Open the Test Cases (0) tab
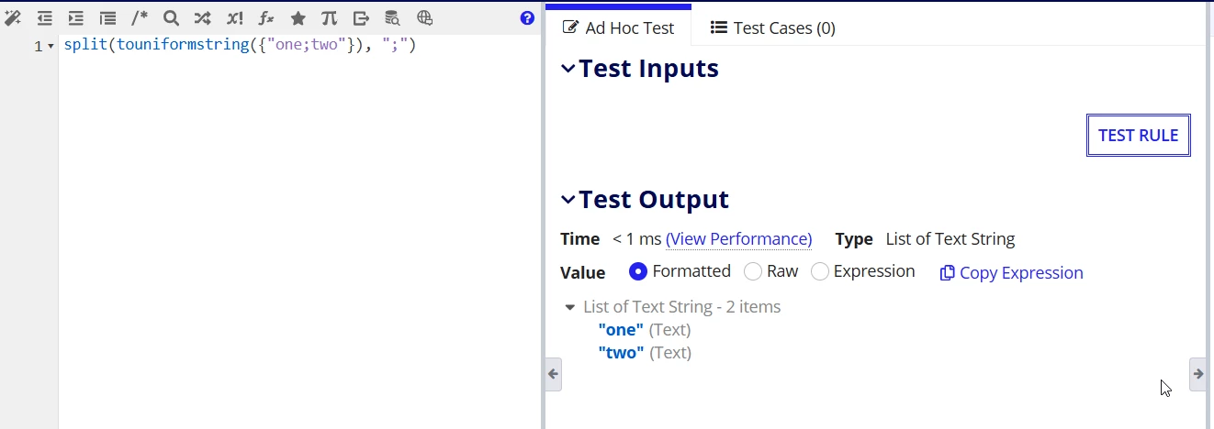Screen dimensions: 1214x429 click(773, 28)
